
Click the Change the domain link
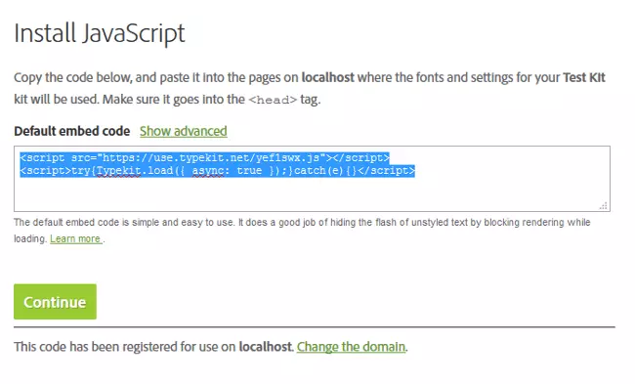click(x=351, y=347)
